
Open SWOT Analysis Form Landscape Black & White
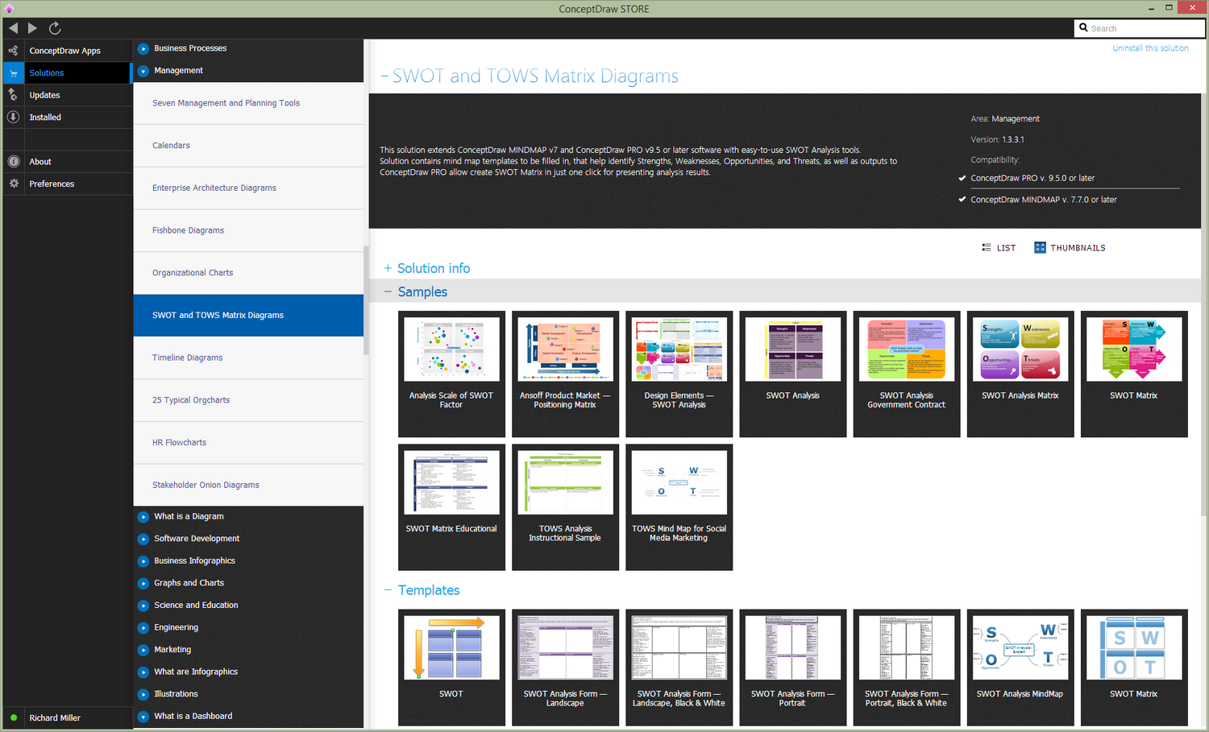(679, 667)
